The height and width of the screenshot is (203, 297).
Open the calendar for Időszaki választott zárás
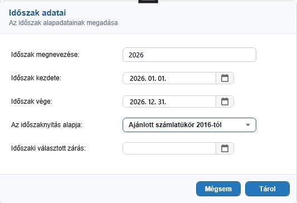[x=225, y=148]
